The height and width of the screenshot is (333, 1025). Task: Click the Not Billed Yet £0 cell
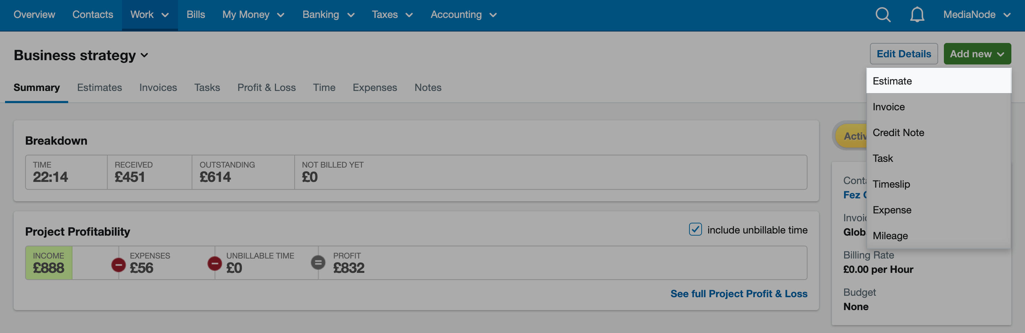pyautogui.click(x=551, y=172)
